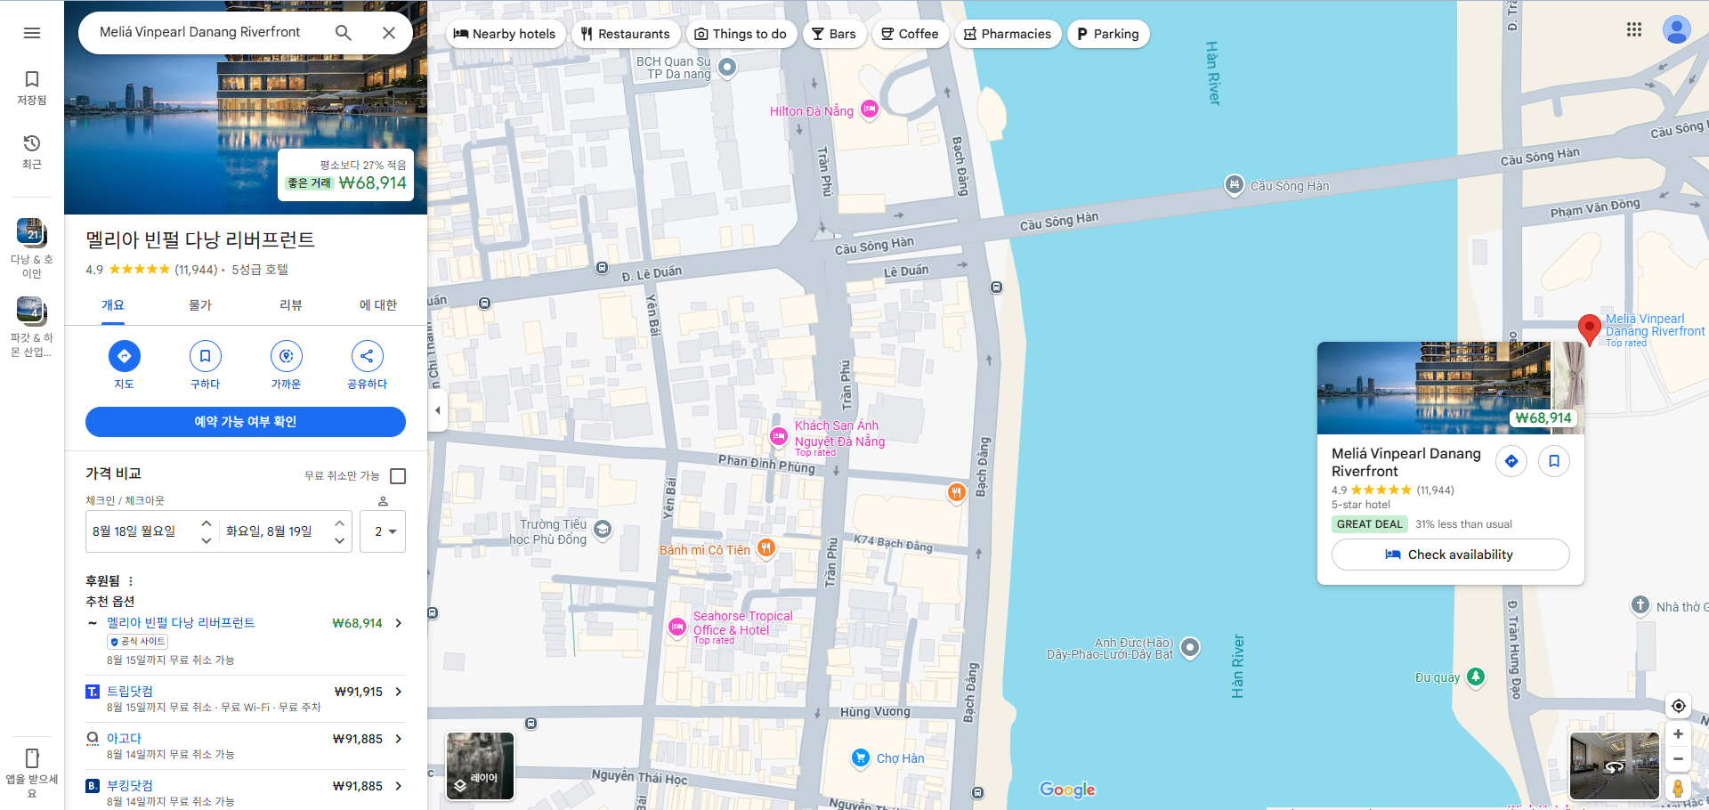Click the get the app phone icon
Screen dimensions: 1709x810
[x=32, y=758]
